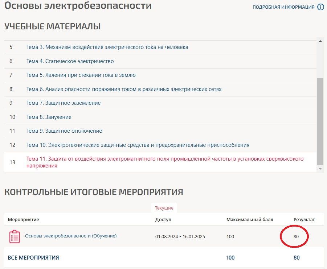Click the Доступ column header
This screenshot has height=269, width=327.
click(163, 220)
